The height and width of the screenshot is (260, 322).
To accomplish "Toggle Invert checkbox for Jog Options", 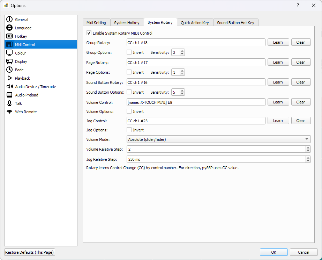I will point(129,130).
